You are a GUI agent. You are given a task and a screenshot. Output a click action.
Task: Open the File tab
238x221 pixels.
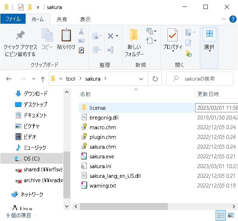point(13,19)
